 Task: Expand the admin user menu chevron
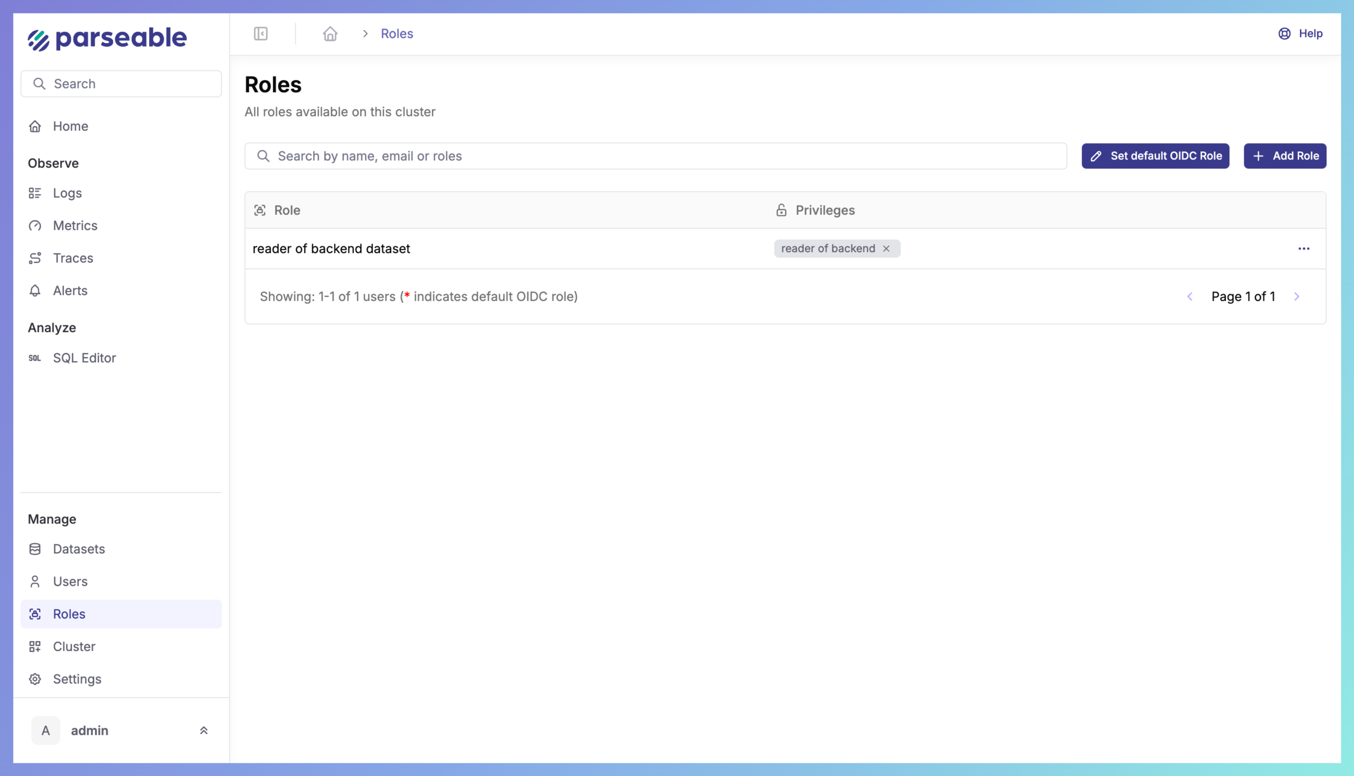click(x=204, y=731)
